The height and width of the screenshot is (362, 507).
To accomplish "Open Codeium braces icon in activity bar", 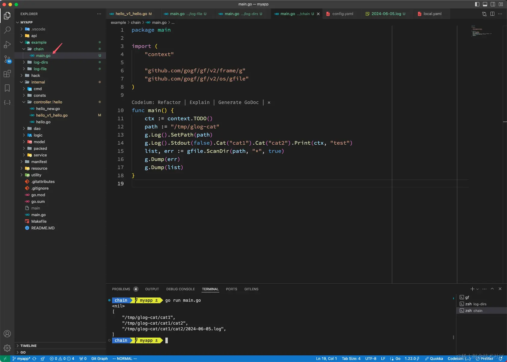I will [x=7, y=102].
